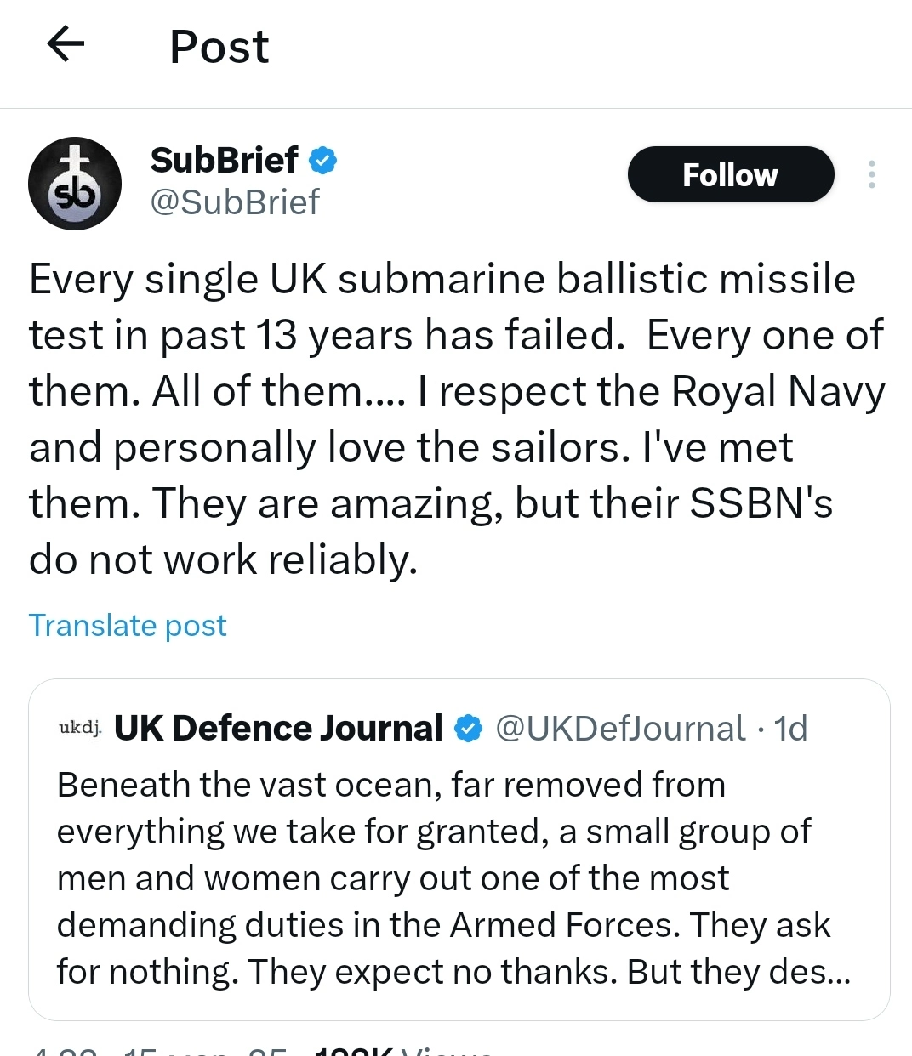
Task: Click the post's time and date at bottom
Action: point(162,1052)
